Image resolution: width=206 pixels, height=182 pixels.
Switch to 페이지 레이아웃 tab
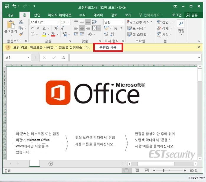coord(60,15)
